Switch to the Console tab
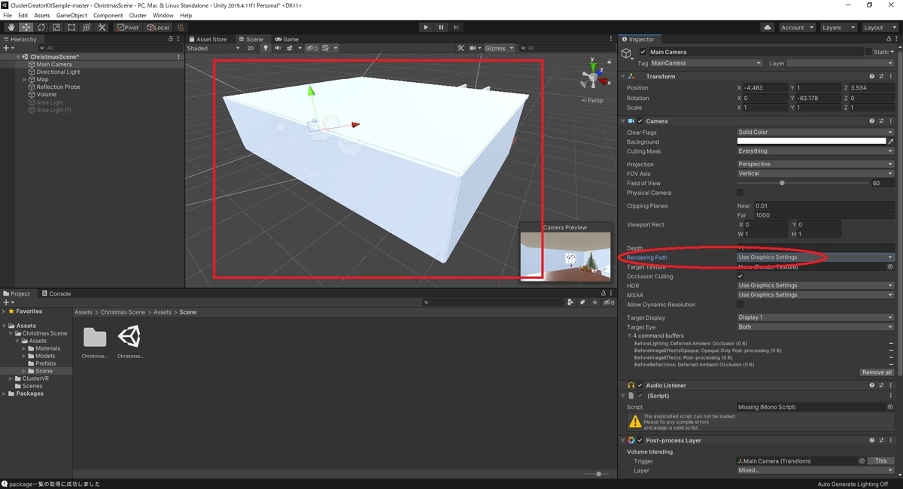This screenshot has width=903, height=489. (56, 293)
